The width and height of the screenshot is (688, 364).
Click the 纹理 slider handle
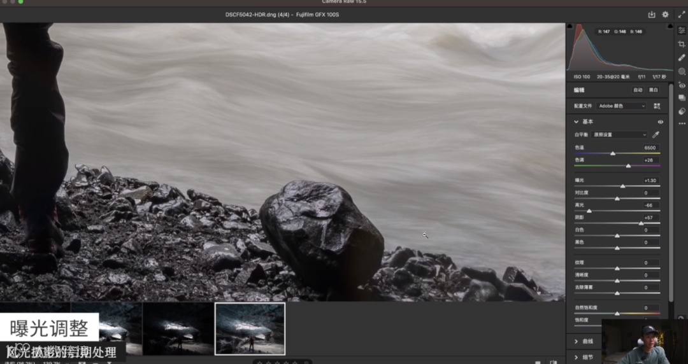[x=617, y=269]
